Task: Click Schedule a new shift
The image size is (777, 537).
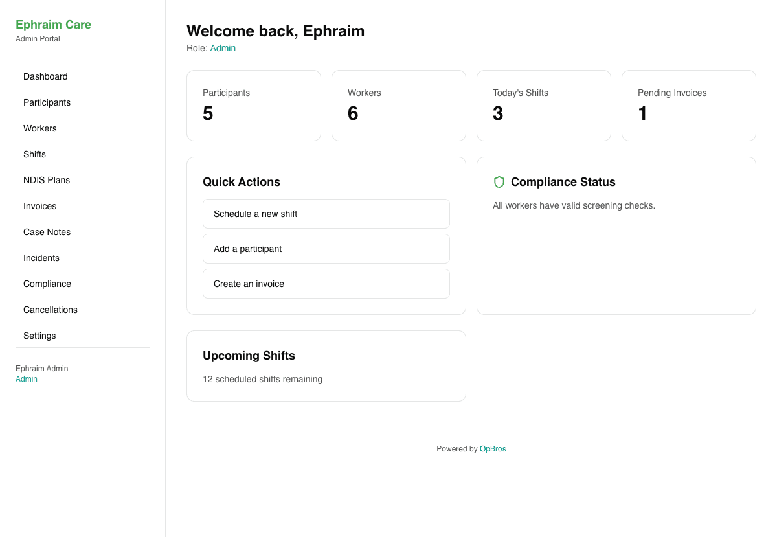Action: point(326,214)
